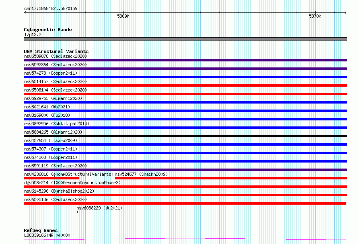Click the 5869k ruler tick label
The width and height of the screenshot is (358, 244).
pos(123,16)
